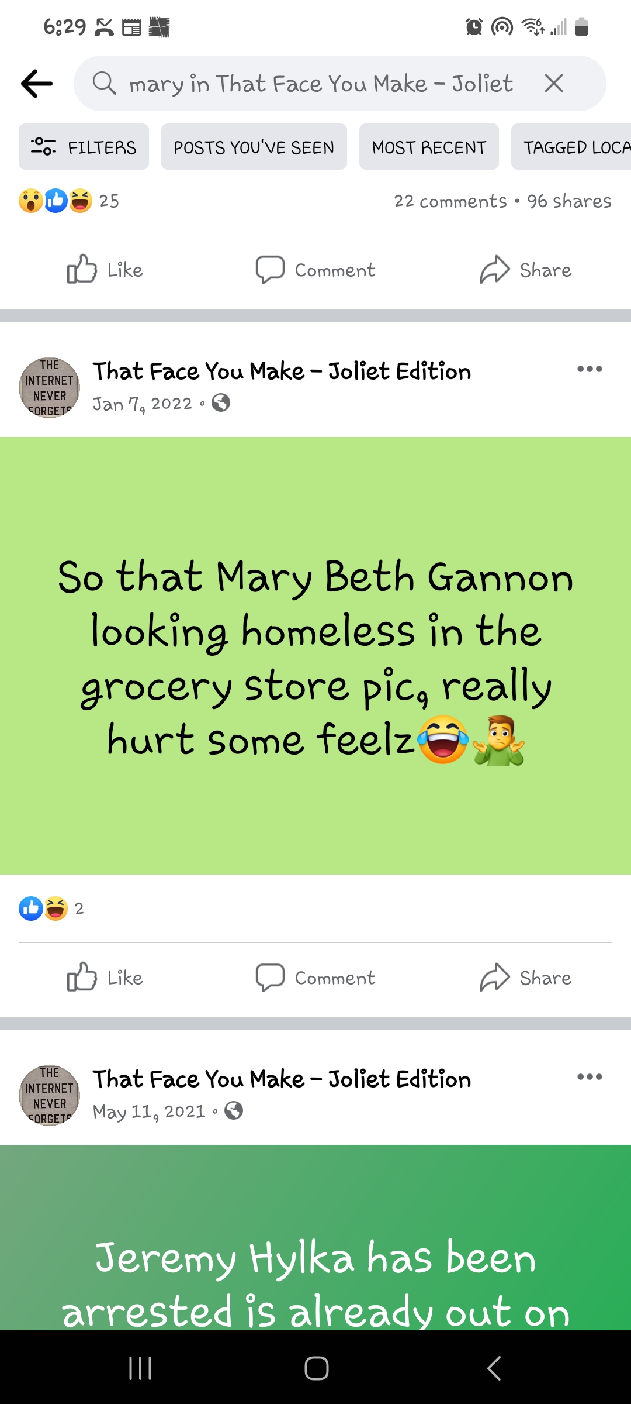Comment on the top post
This screenshot has width=631, height=1404.
(x=315, y=270)
